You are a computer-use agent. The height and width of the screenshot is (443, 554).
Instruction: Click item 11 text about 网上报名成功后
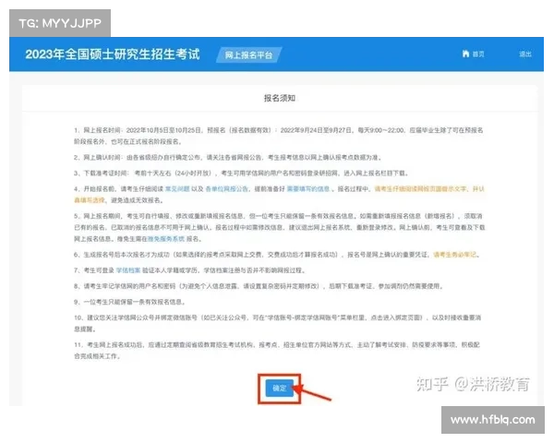tap(277, 351)
